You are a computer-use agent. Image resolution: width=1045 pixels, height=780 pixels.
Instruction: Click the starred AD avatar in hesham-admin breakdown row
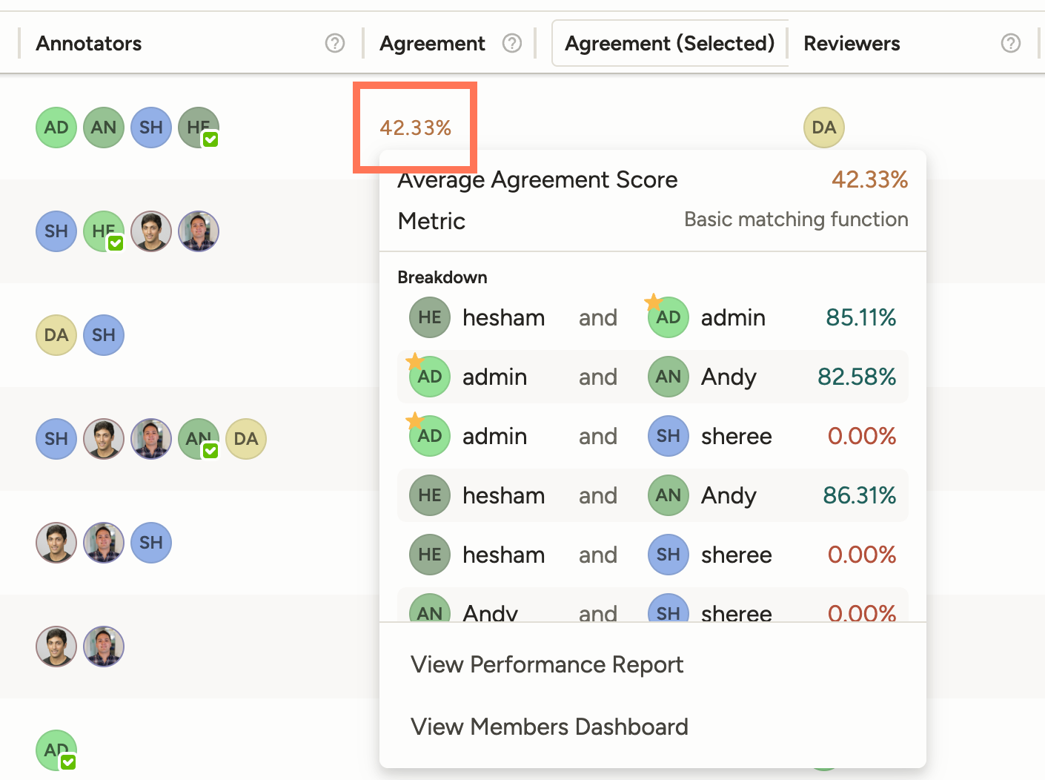[668, 317]
